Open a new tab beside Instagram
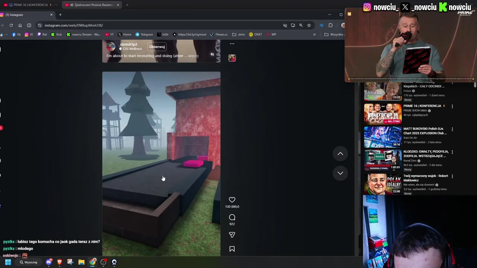 click(60, 15)
